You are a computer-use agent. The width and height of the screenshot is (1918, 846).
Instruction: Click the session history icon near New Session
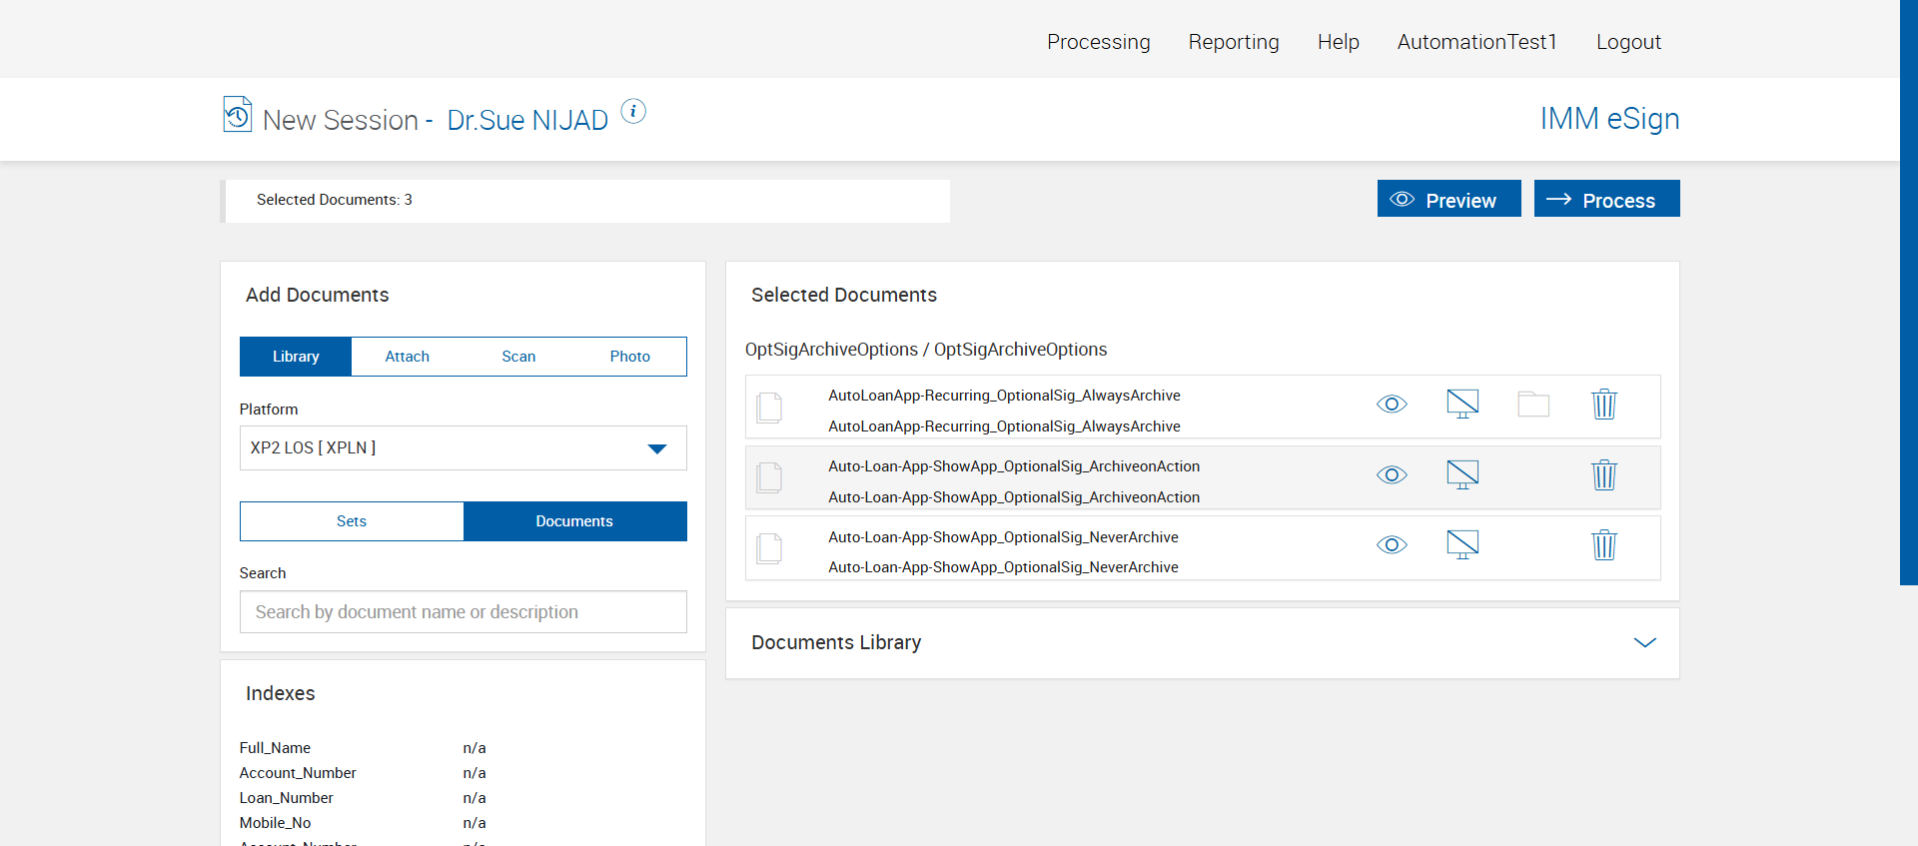coord(237,115)
